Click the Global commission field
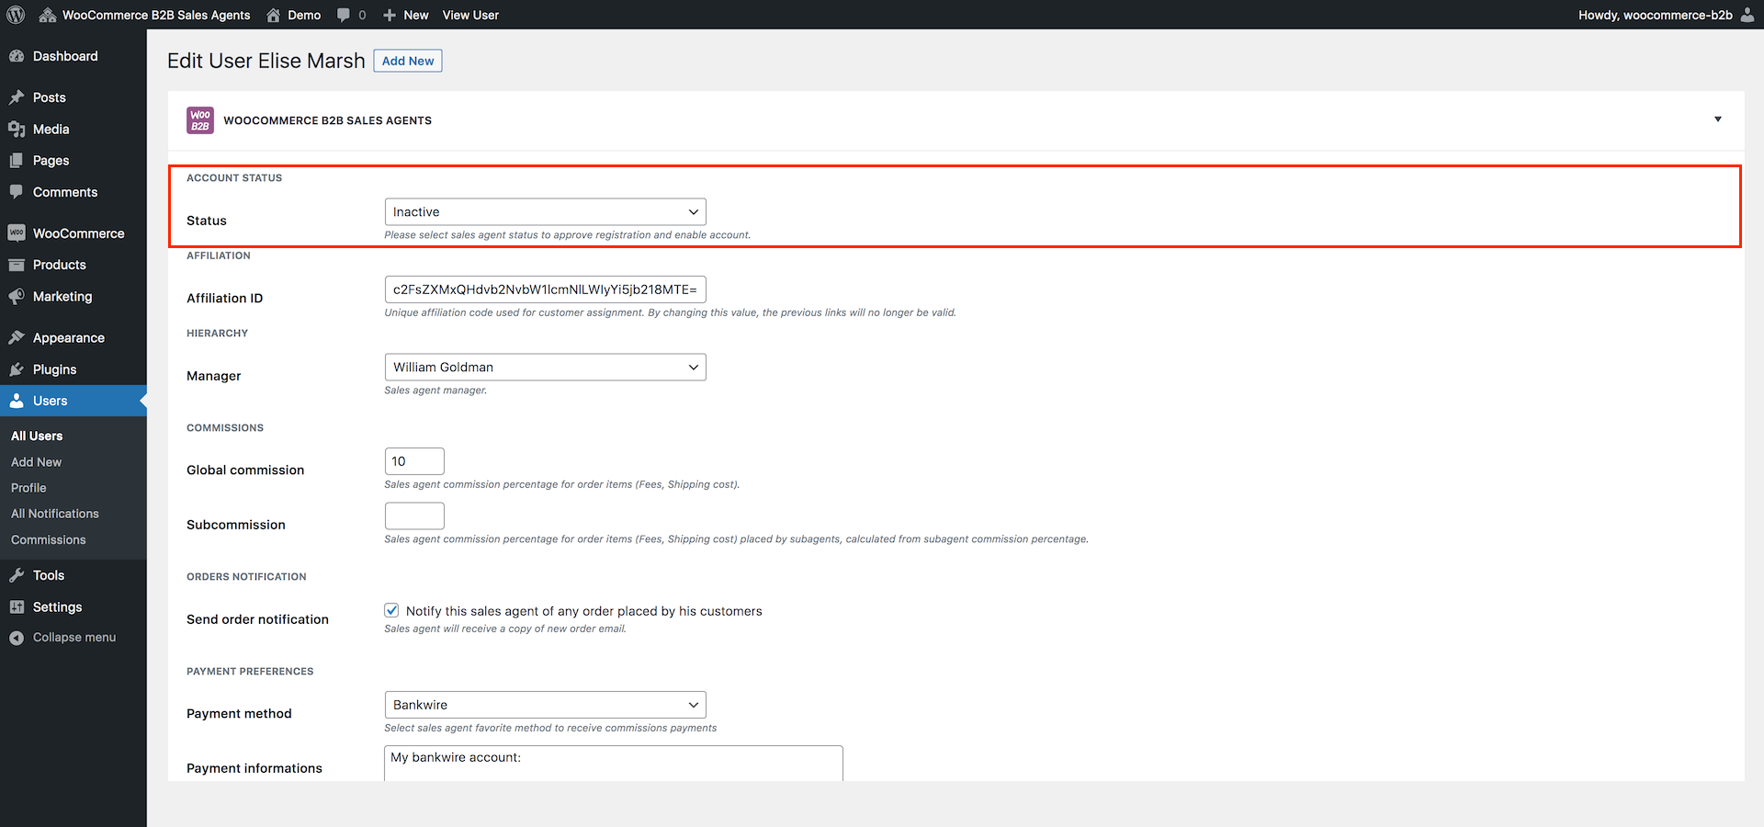This screenshot has width=1764, height=827. pos(414,461)
